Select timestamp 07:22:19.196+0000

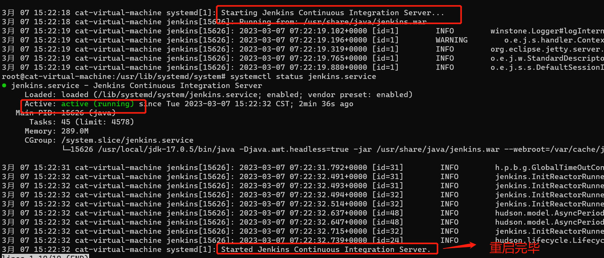(x=328, y=40)
